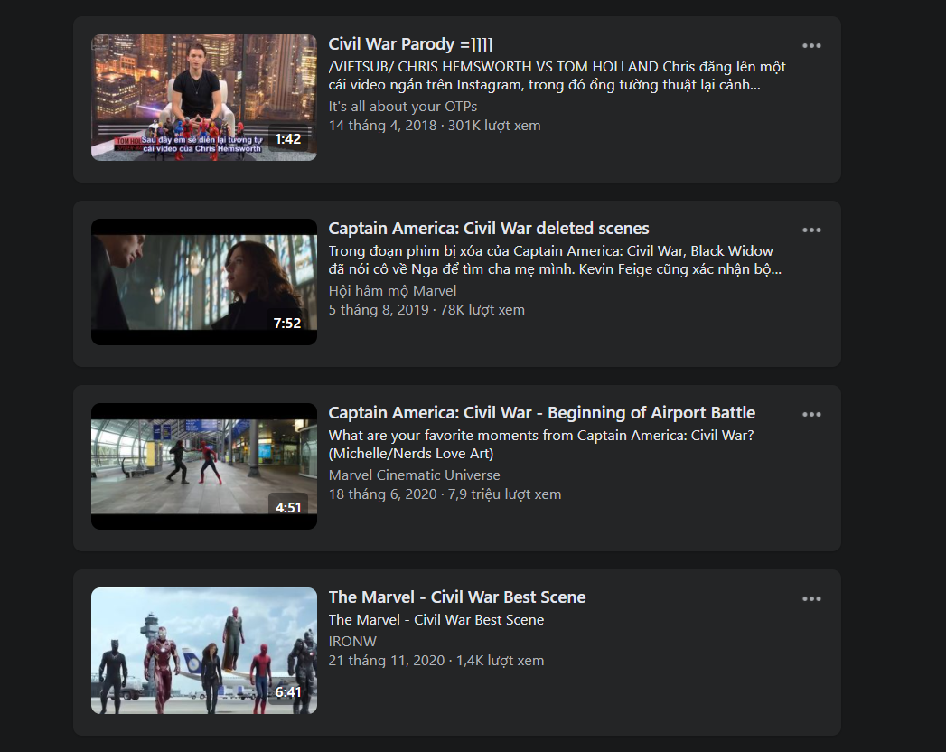Select description starting 'Trong đoạn phim bị xóa'

(555, 260)
